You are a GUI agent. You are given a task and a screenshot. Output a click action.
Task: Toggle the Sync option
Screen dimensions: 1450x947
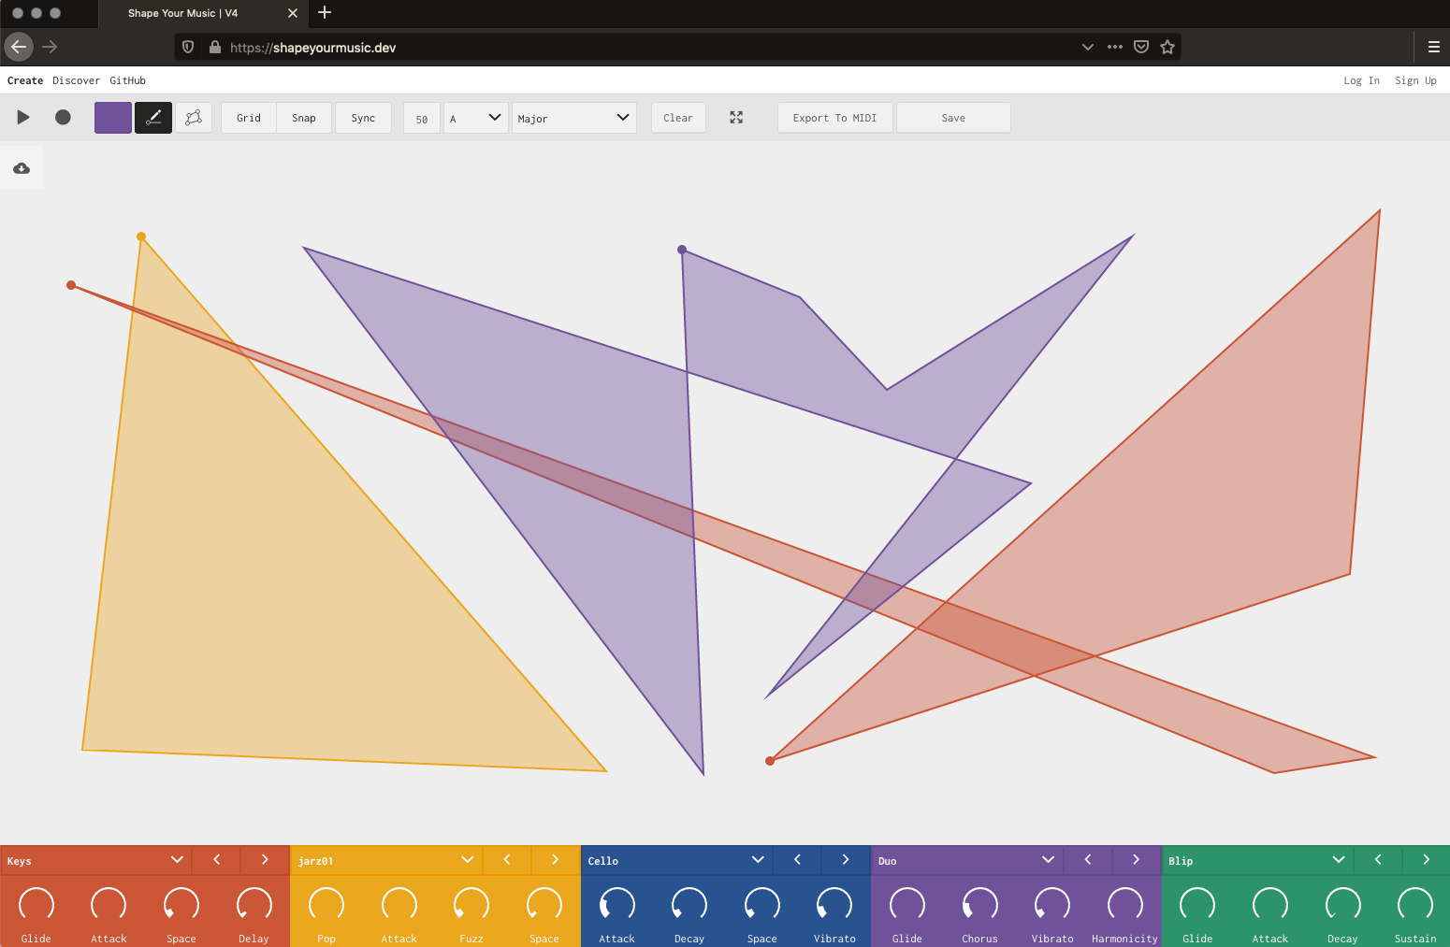tap(363, 118)
